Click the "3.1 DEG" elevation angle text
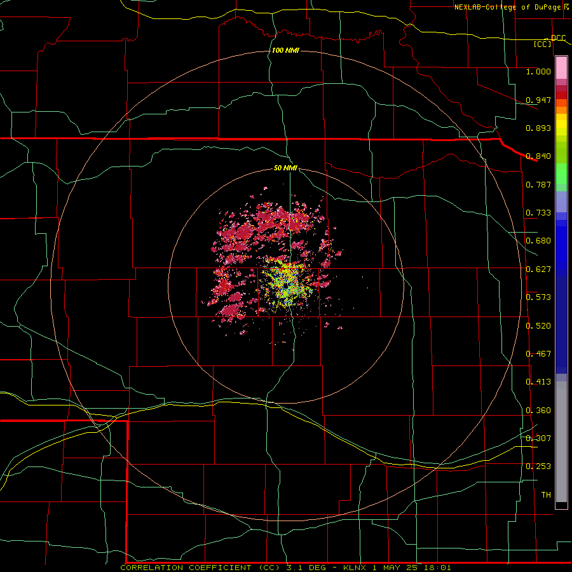572x572 pixels. pyautogui.click(x=306, y=568)
